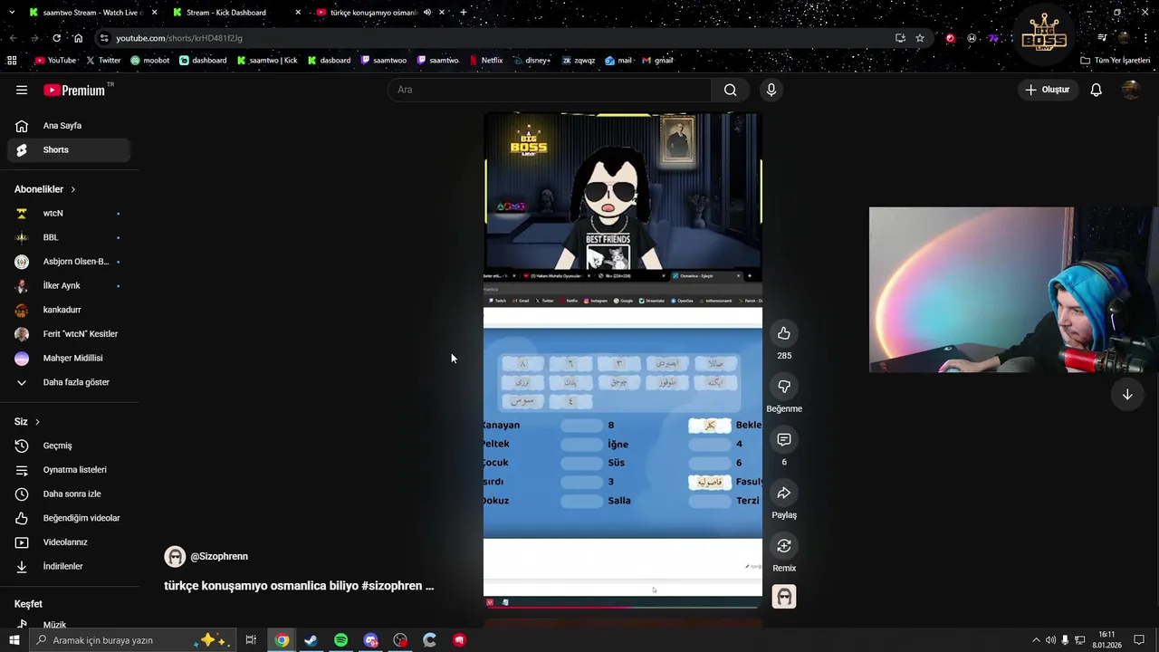Viewport: 1159px width, 652px height.
Task: Expand the Abonelikler section
Action: click(45, 189)
